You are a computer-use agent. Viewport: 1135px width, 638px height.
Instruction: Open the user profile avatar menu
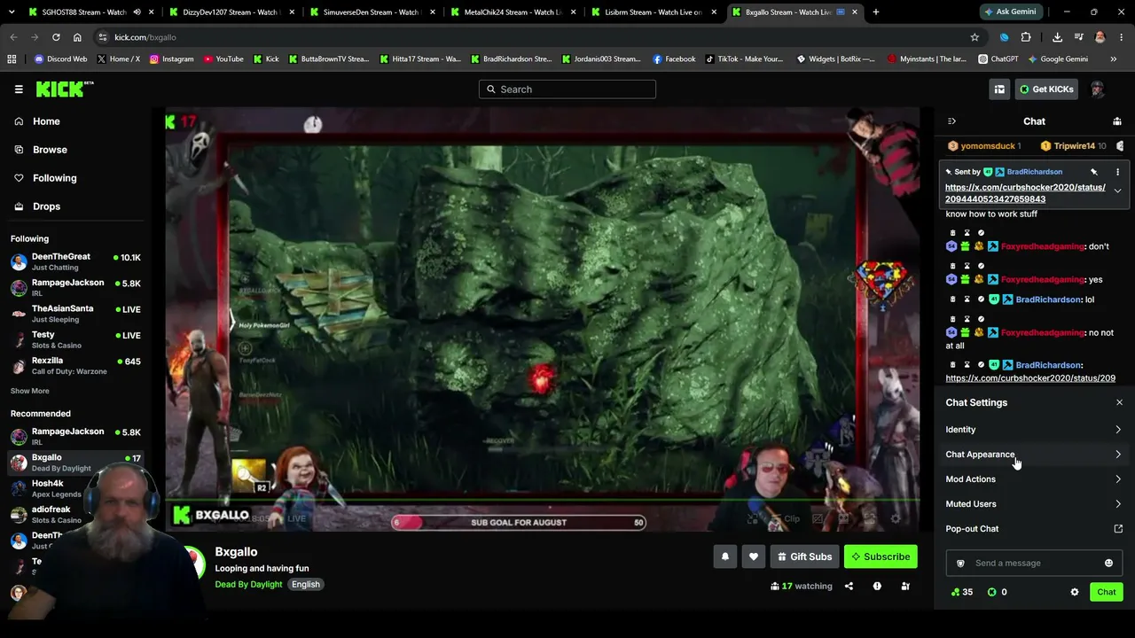[x=1097, y=89]
